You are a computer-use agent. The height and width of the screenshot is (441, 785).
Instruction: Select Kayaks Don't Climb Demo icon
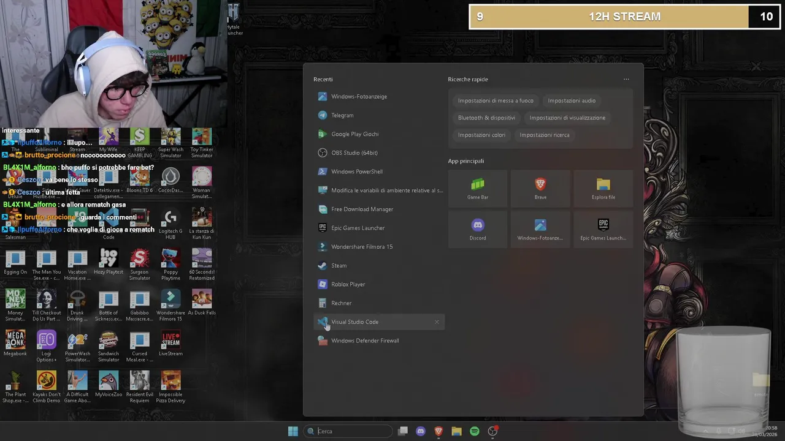(47, 387)
